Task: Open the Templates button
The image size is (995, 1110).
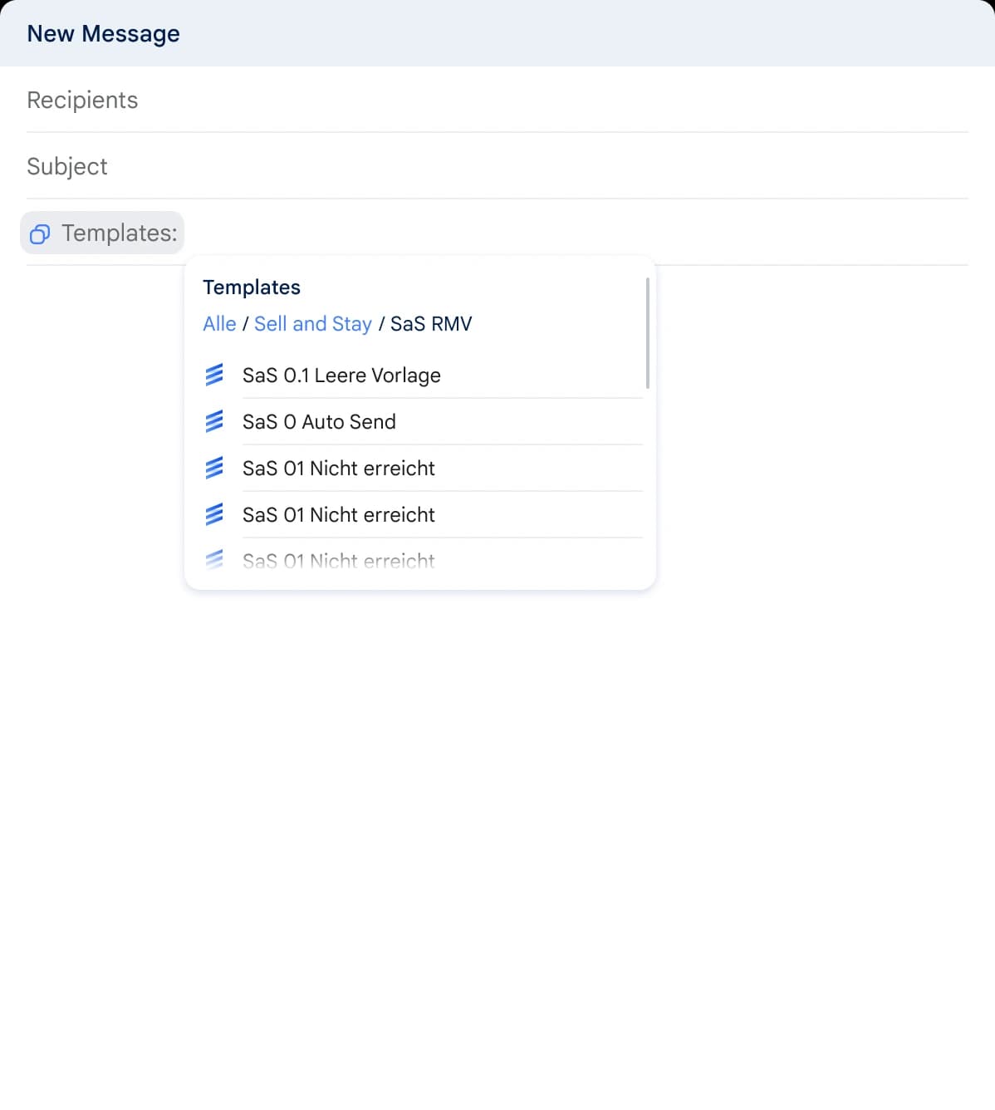Action: point(102,233)
